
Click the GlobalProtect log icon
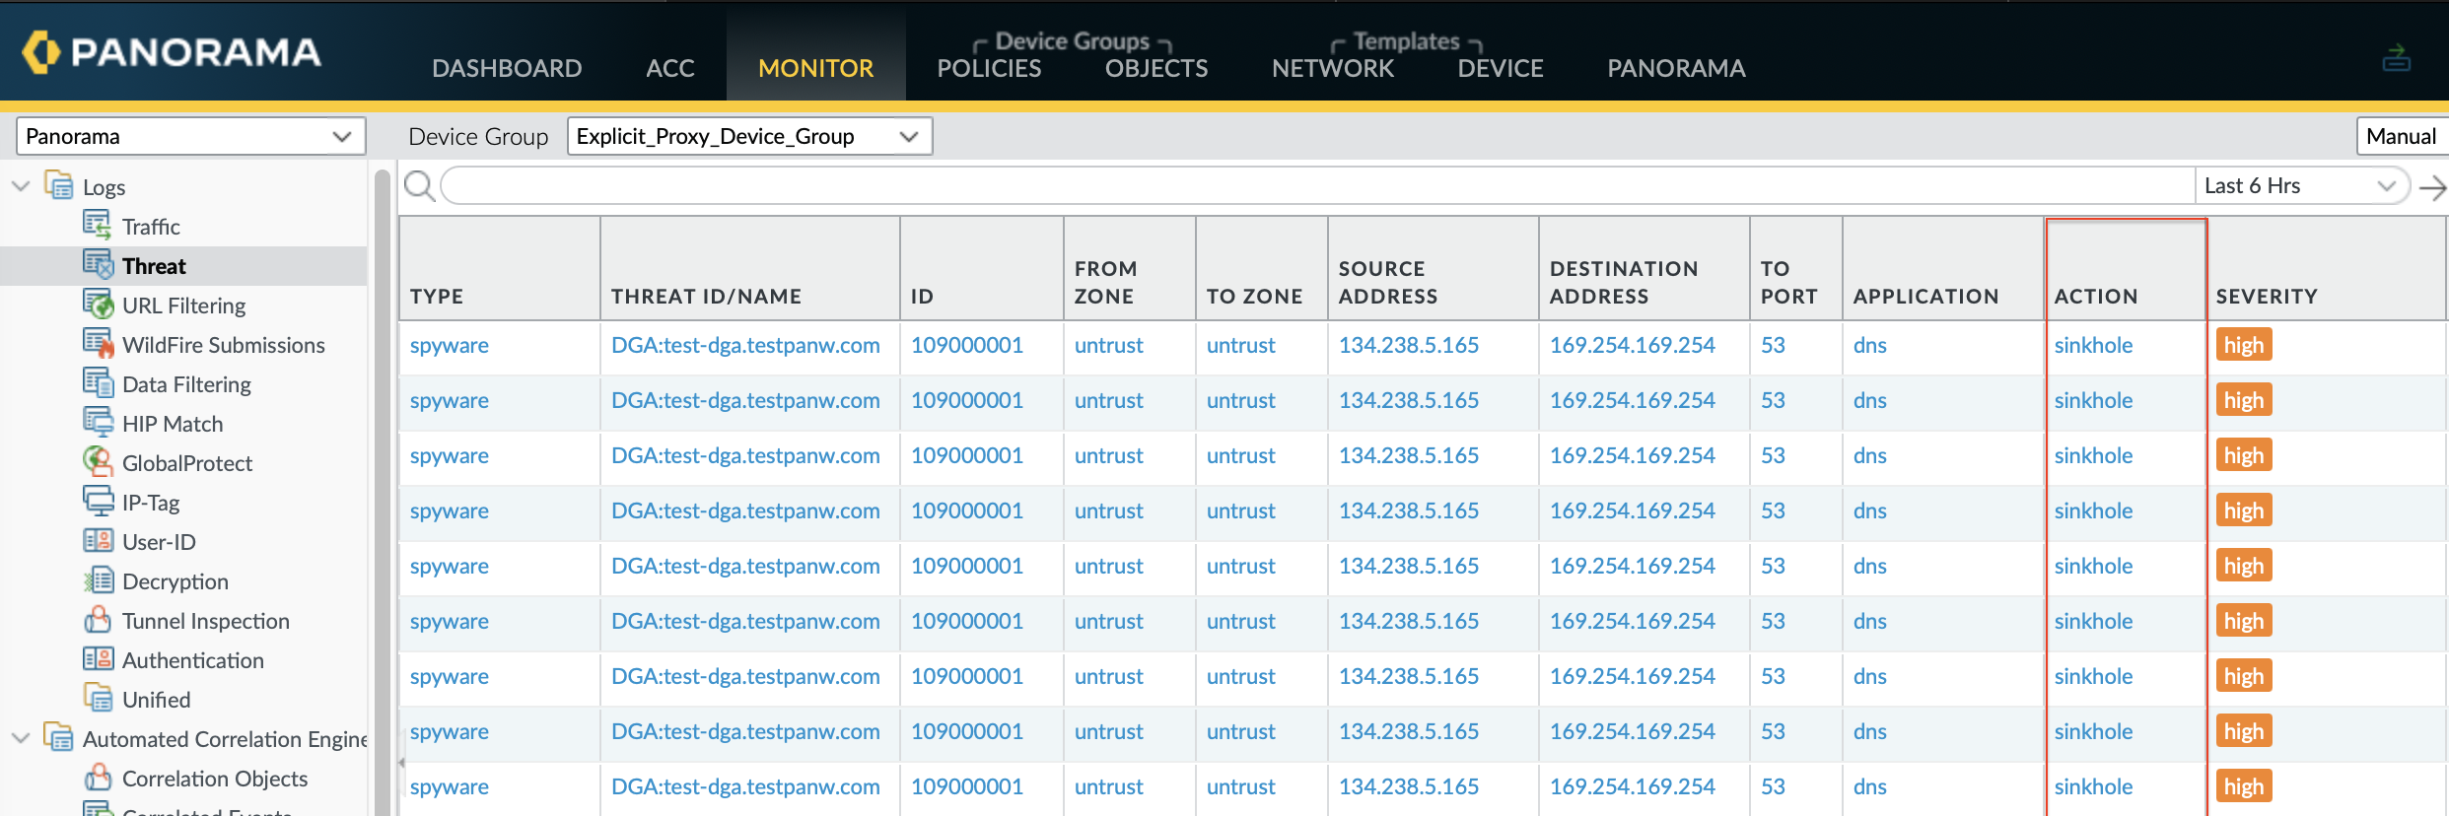[97, 462]
